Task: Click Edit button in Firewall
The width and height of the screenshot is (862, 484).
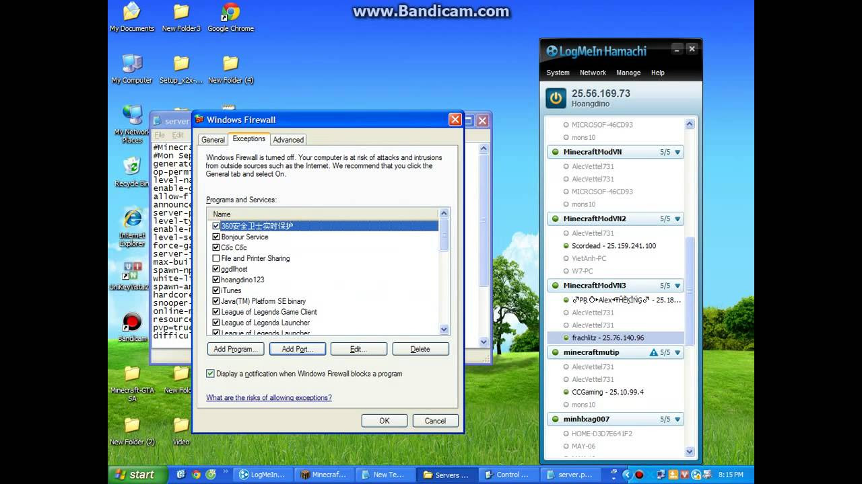Action: tap(359, 349)
